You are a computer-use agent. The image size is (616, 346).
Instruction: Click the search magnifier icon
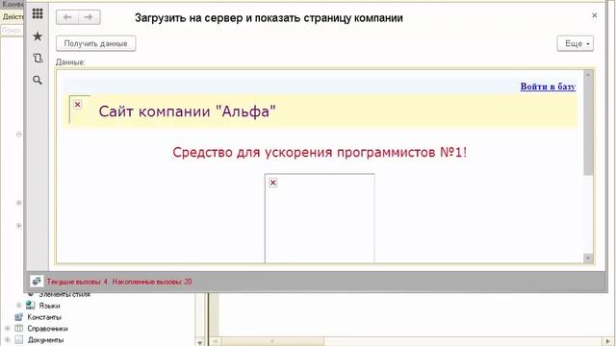[x=38, y=80]
